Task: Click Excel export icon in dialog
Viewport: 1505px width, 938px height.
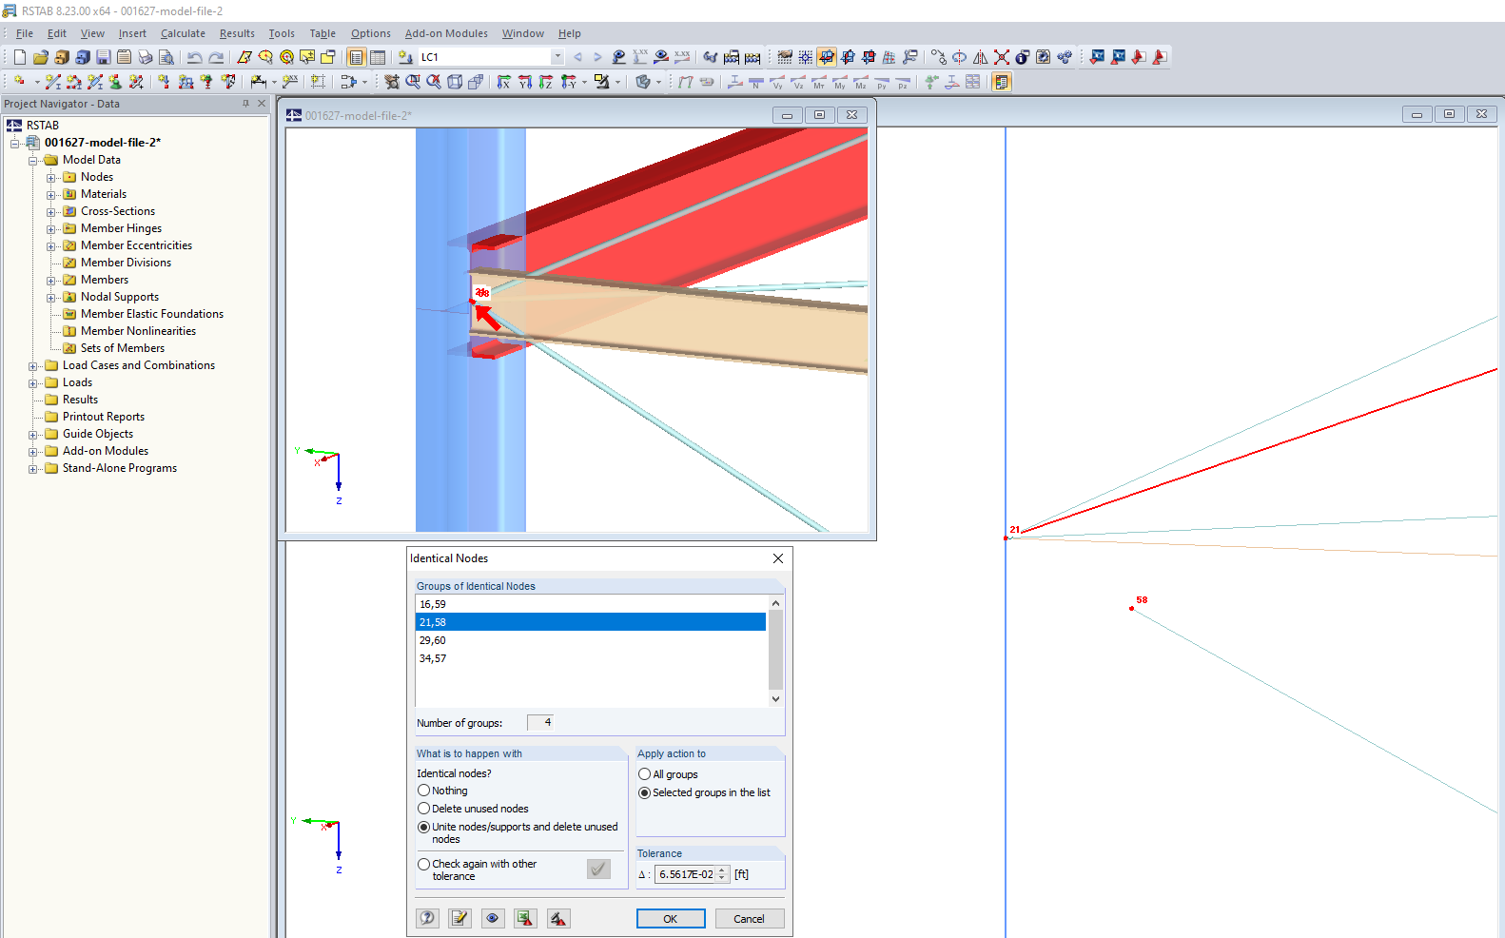Action: pos(525,918)
